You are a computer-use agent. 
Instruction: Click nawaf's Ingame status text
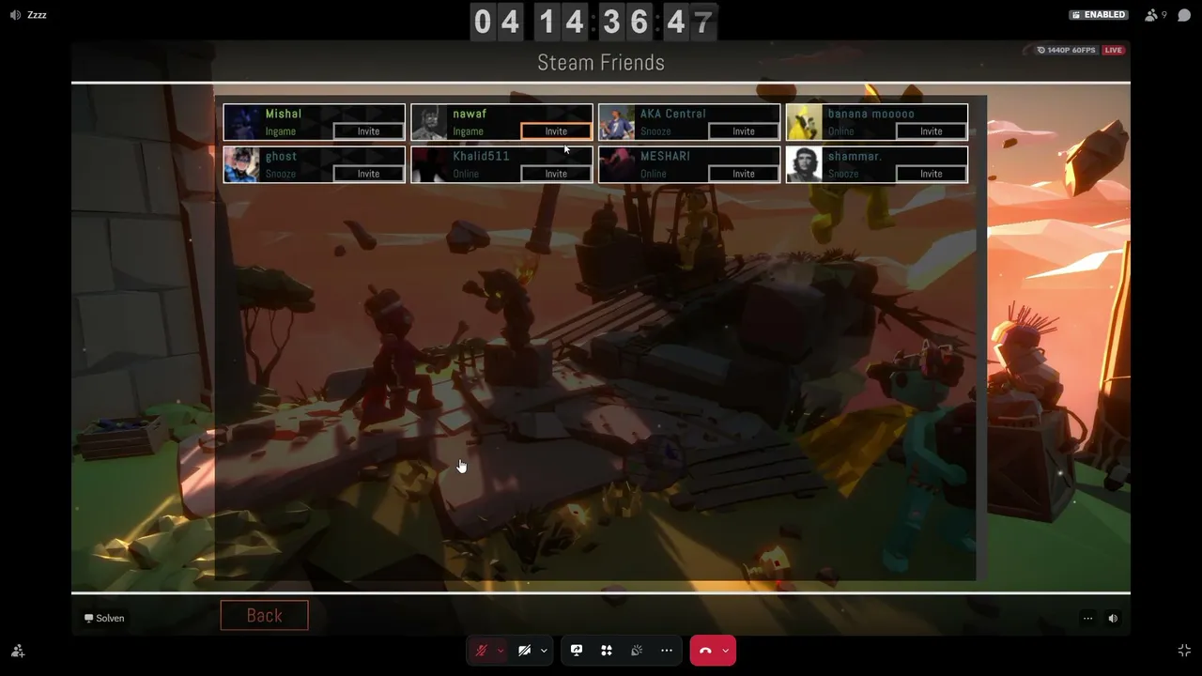coord(468,131)
